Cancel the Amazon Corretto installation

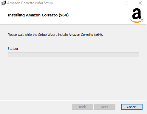click(132, 107)
